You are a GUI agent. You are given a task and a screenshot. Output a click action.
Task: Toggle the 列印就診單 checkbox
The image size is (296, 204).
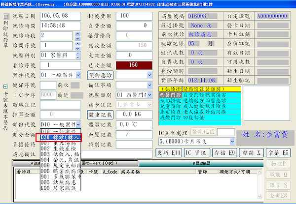(x=5, y=15)
